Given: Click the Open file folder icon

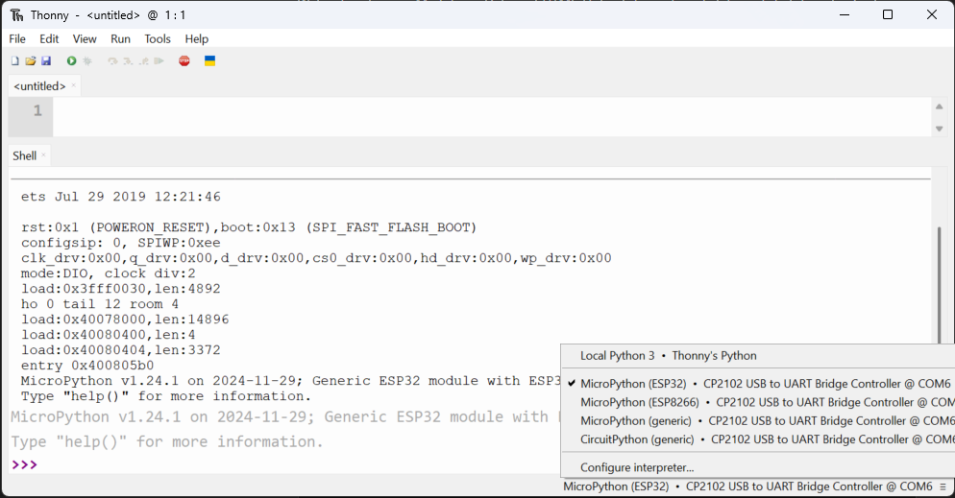Looking at the screenshot, I should (30, 61).
